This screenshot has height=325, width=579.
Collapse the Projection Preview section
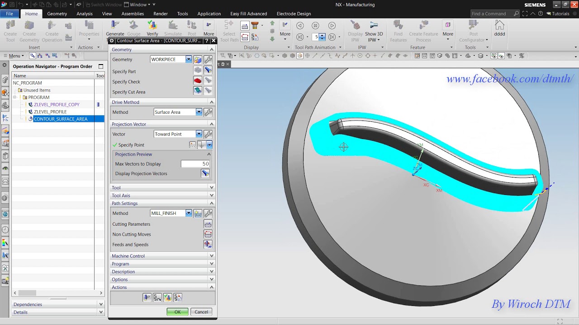(209, 154)
